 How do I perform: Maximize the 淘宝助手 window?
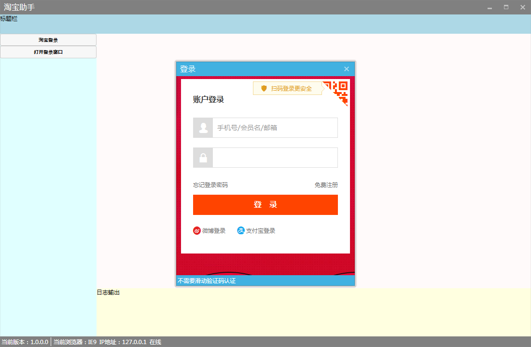pyautogui.click(x=506, y=7)
